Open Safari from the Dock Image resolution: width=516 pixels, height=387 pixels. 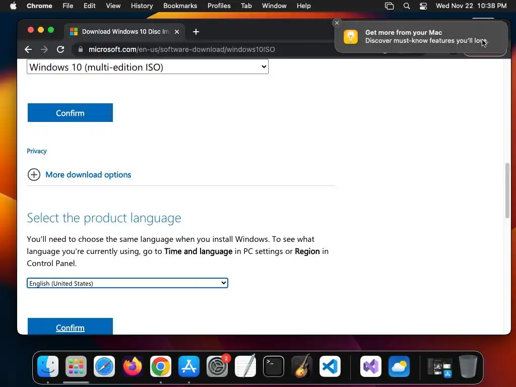coord(104,366)
